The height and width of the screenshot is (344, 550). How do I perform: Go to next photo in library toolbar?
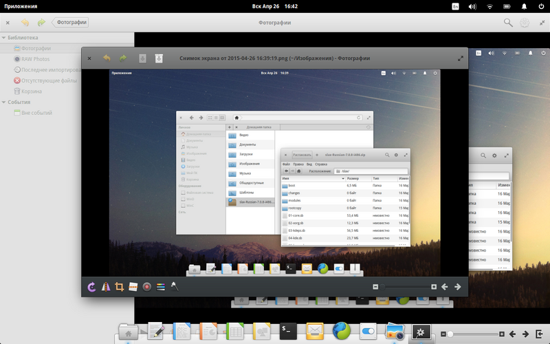pyautogui.click(x=525, y=334)
